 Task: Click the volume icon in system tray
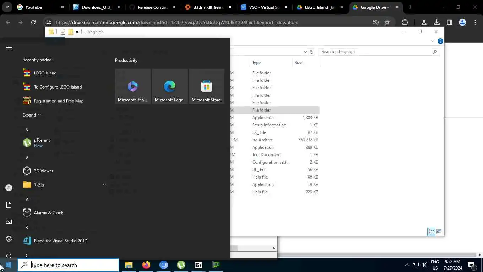(x=424, y=265)
